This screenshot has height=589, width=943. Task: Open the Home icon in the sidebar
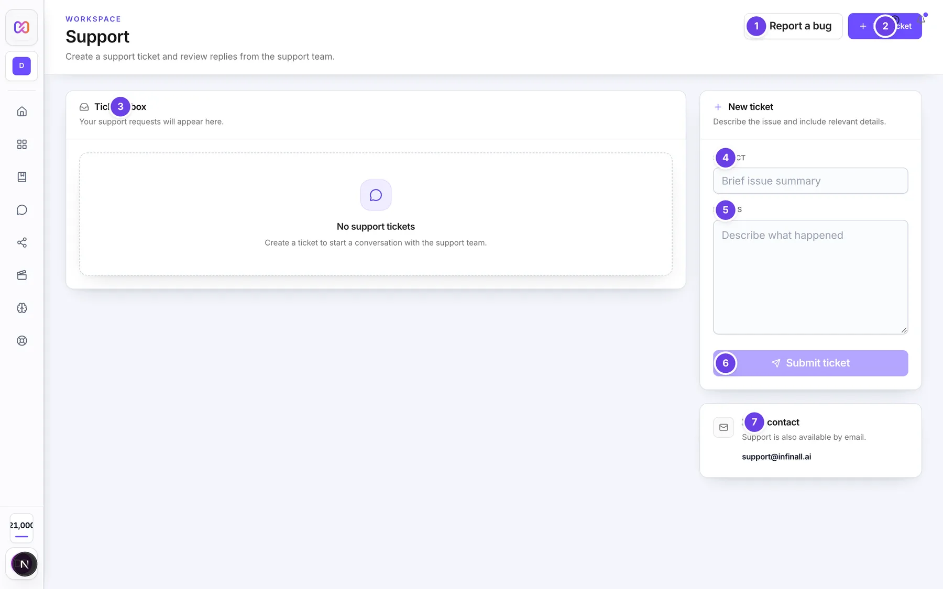(x=21, y=112)
